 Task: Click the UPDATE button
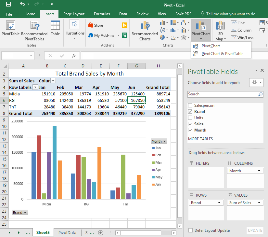255,230
